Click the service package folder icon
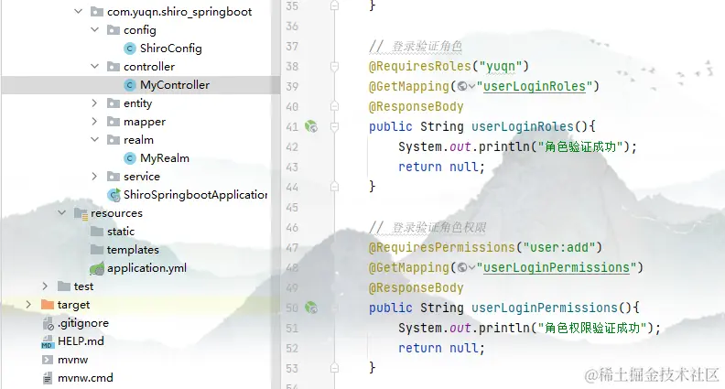 point(114,177)
